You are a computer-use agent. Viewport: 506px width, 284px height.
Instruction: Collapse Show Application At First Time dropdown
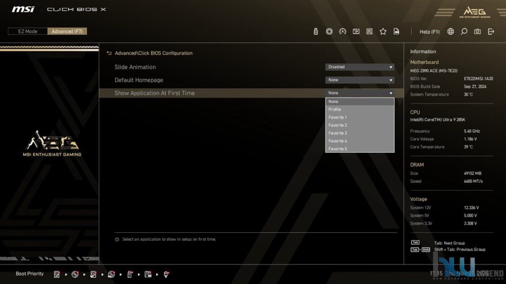coord(360,93)
